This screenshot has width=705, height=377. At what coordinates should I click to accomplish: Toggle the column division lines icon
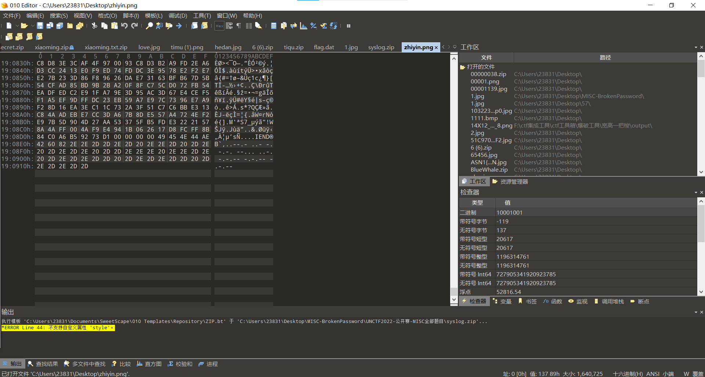(x=249, y=26)
